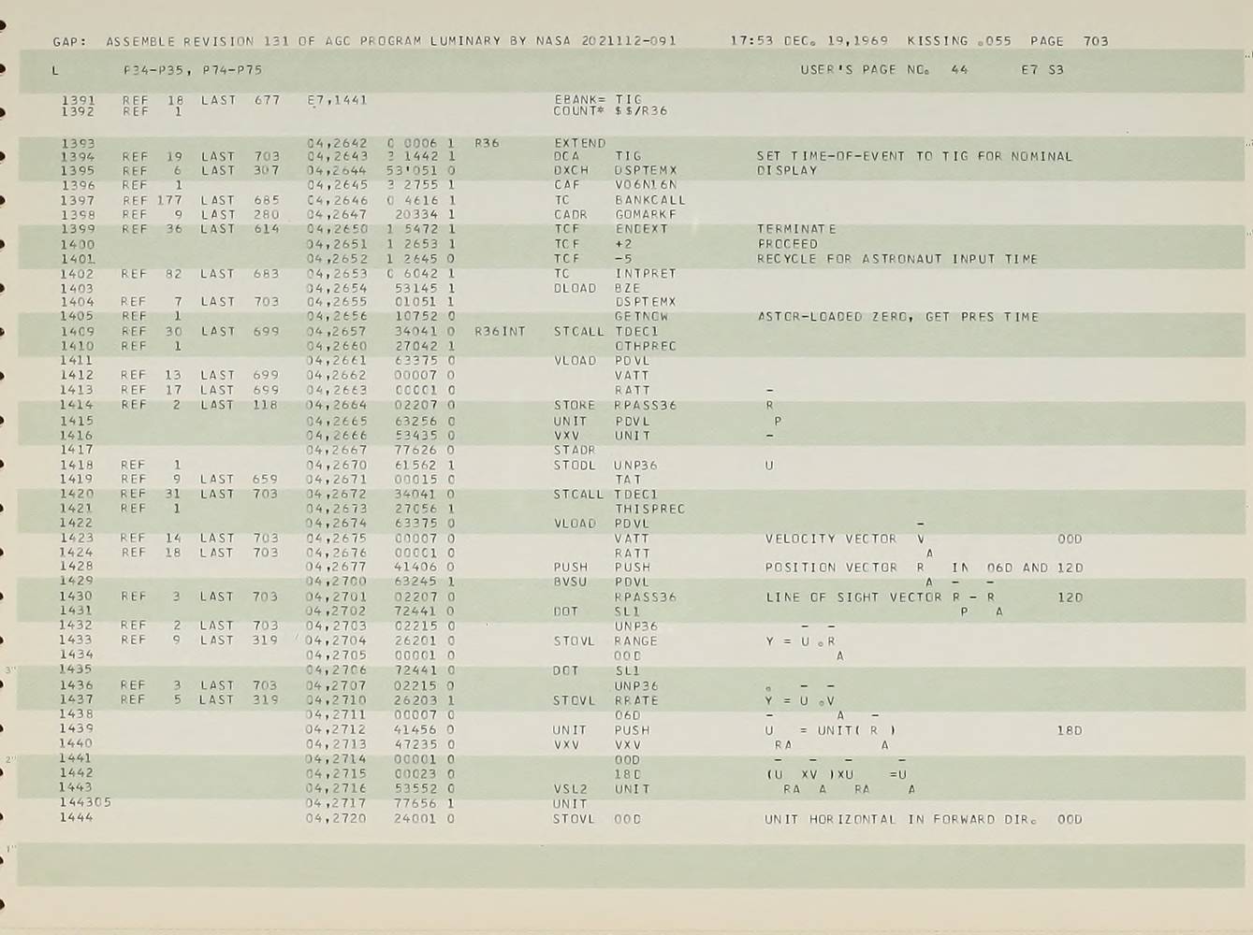Click the 'E7 S3' label in the header band
Image resolution: width=1253 pixels, height=935 pixels.
[x=1042, y=70]
